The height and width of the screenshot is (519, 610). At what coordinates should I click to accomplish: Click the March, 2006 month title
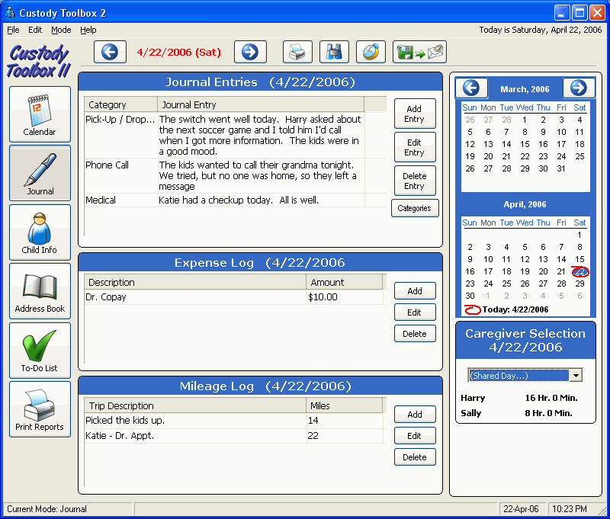[x=525, y=89]
